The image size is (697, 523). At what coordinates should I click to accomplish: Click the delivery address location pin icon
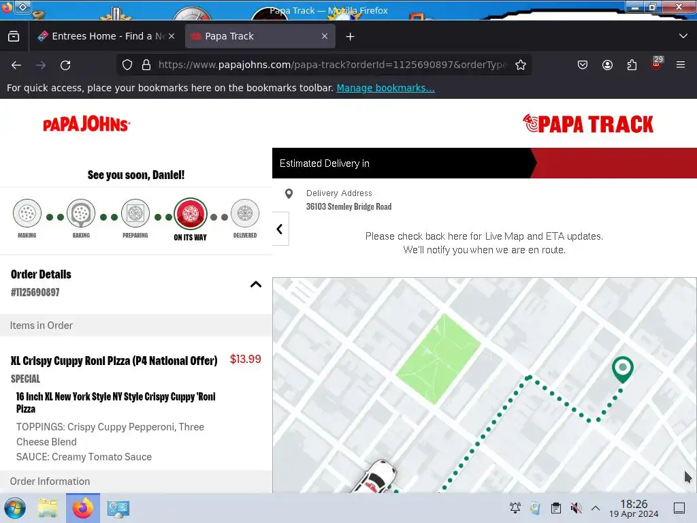pyautogui.click(x=289, y=193)
